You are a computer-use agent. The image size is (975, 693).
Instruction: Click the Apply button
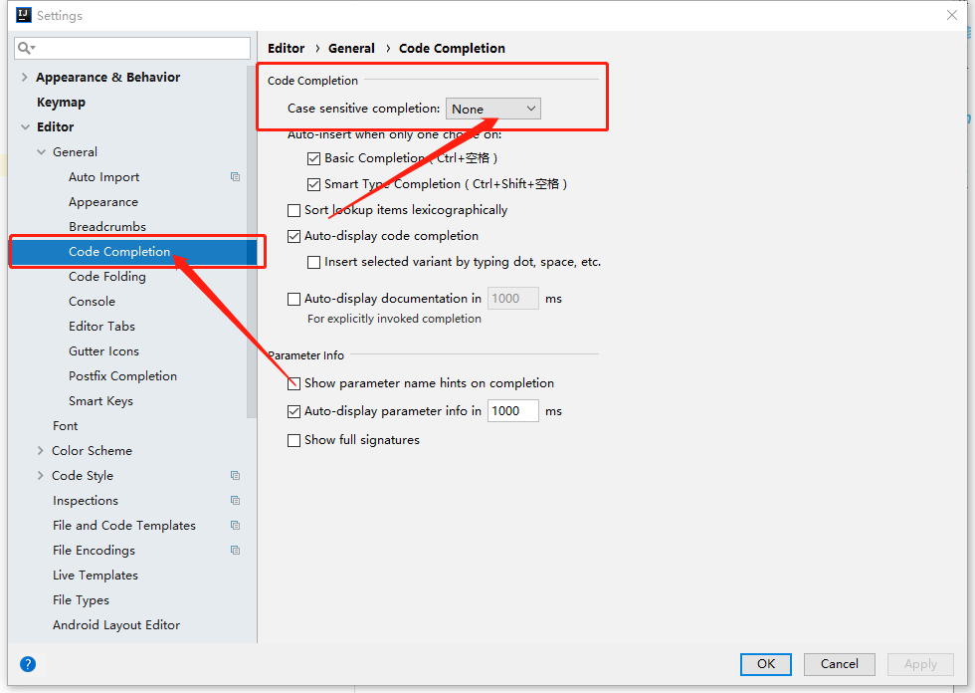(920, 664)
